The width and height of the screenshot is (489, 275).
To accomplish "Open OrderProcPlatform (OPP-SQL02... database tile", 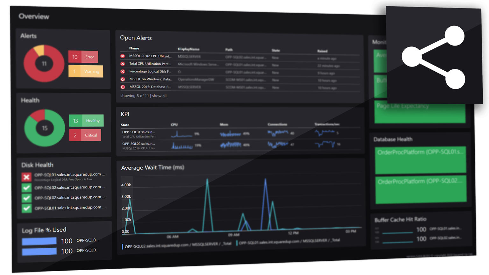I will (421, 190).
